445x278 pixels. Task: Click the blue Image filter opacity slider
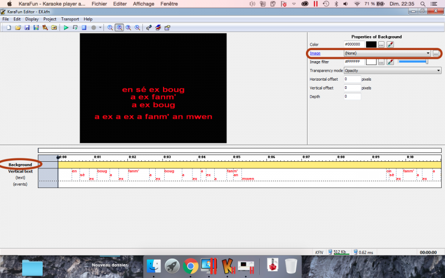click(413, 61)
